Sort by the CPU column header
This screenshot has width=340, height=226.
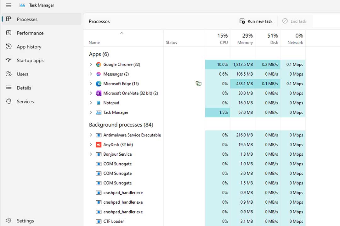(218, 38)
